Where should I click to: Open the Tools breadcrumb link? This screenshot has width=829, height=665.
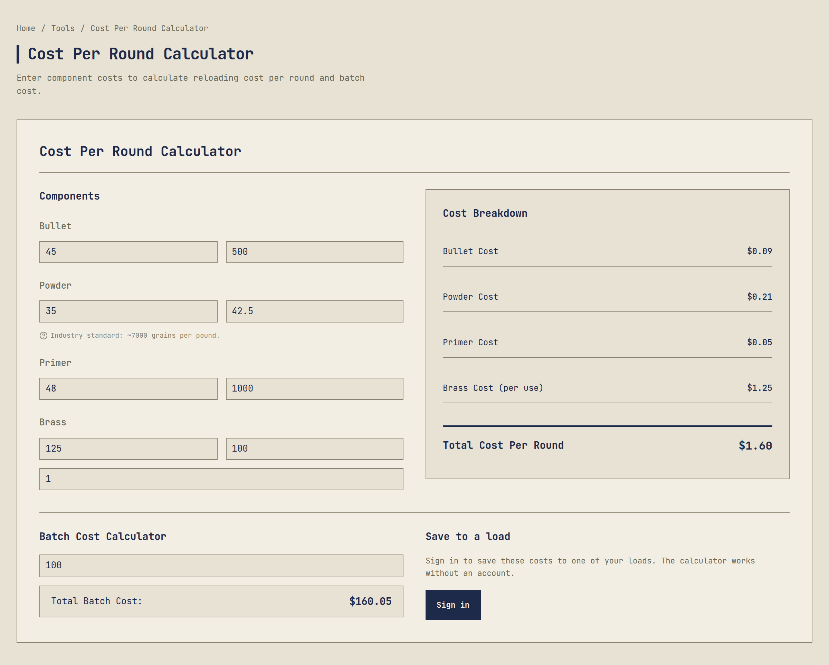click(63, 28)
